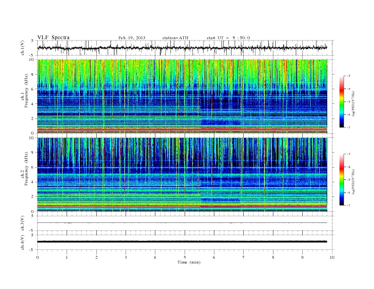
Task: Click the 'ch.3(V)' axis label
Action: point(23,223)
